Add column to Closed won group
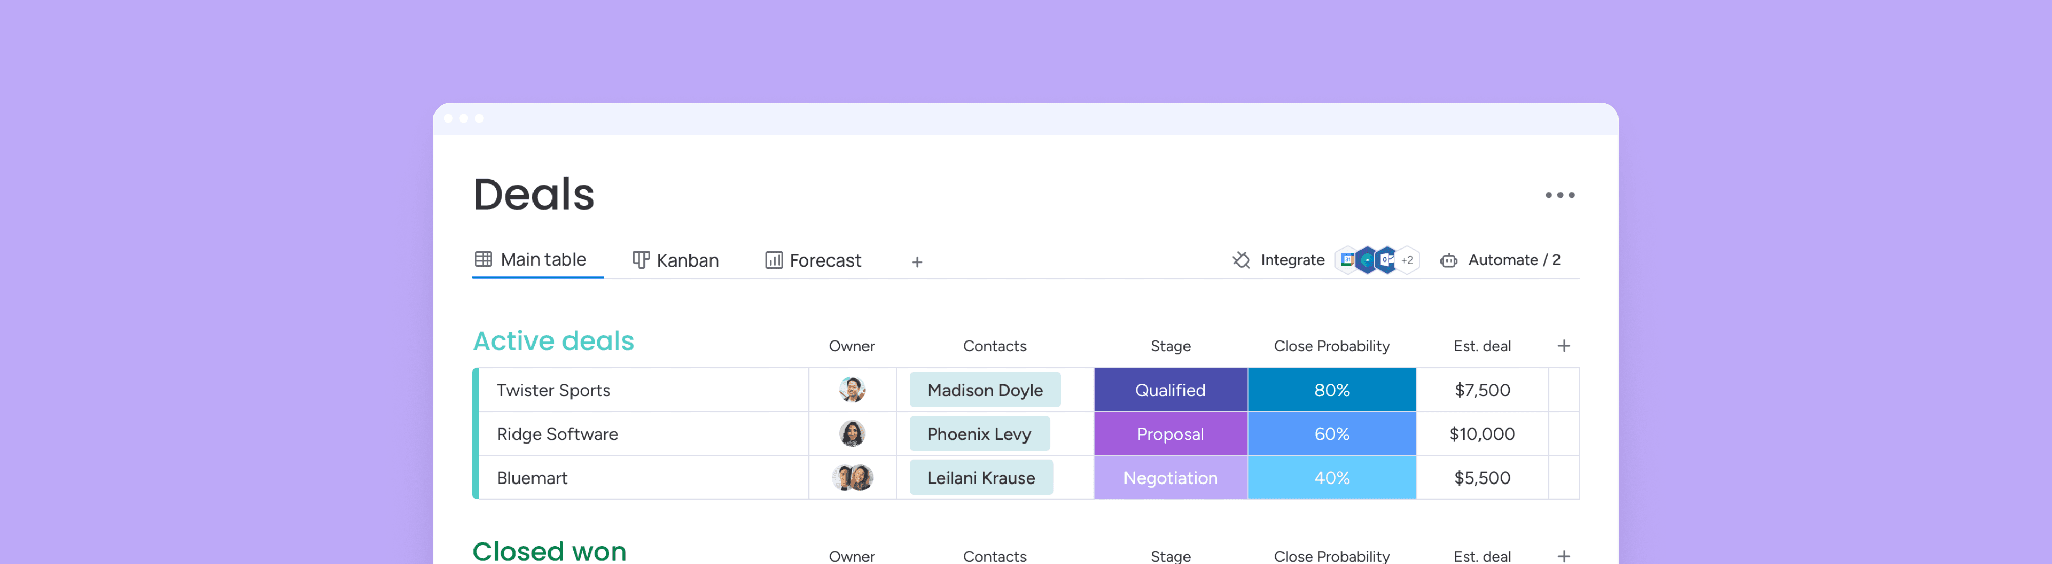 pyautogui.click(x=1564, y=556)
